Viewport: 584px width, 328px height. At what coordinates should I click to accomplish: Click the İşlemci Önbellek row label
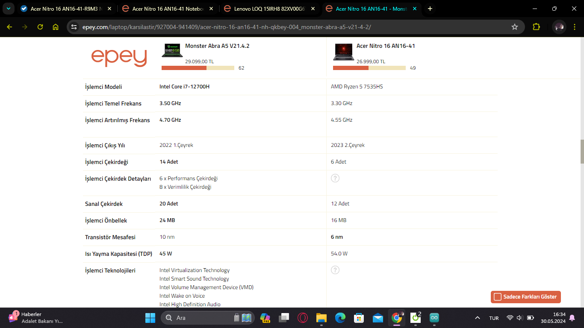106,220
